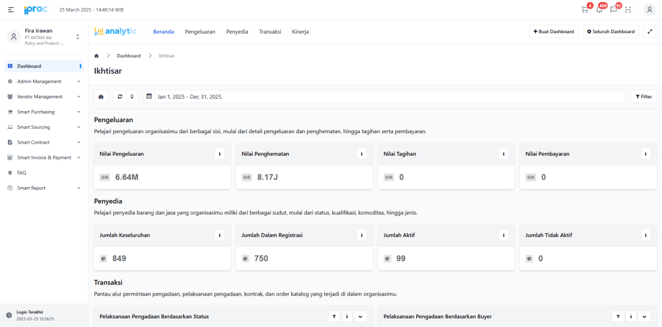This screenshot has height=327, width=662.
Task: Switch to the Kinerja tab
Action: 300,32
